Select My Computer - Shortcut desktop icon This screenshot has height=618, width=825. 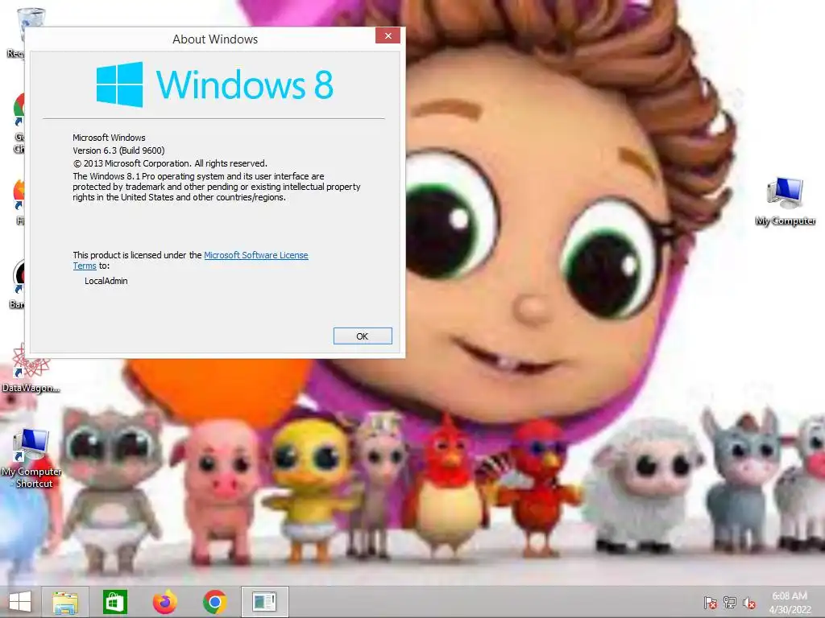click(31, 459)
